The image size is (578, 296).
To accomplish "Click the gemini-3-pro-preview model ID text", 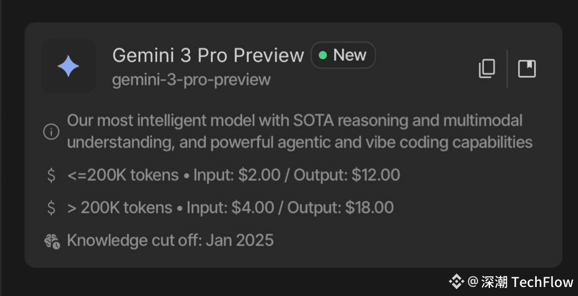I will point(191,79).
